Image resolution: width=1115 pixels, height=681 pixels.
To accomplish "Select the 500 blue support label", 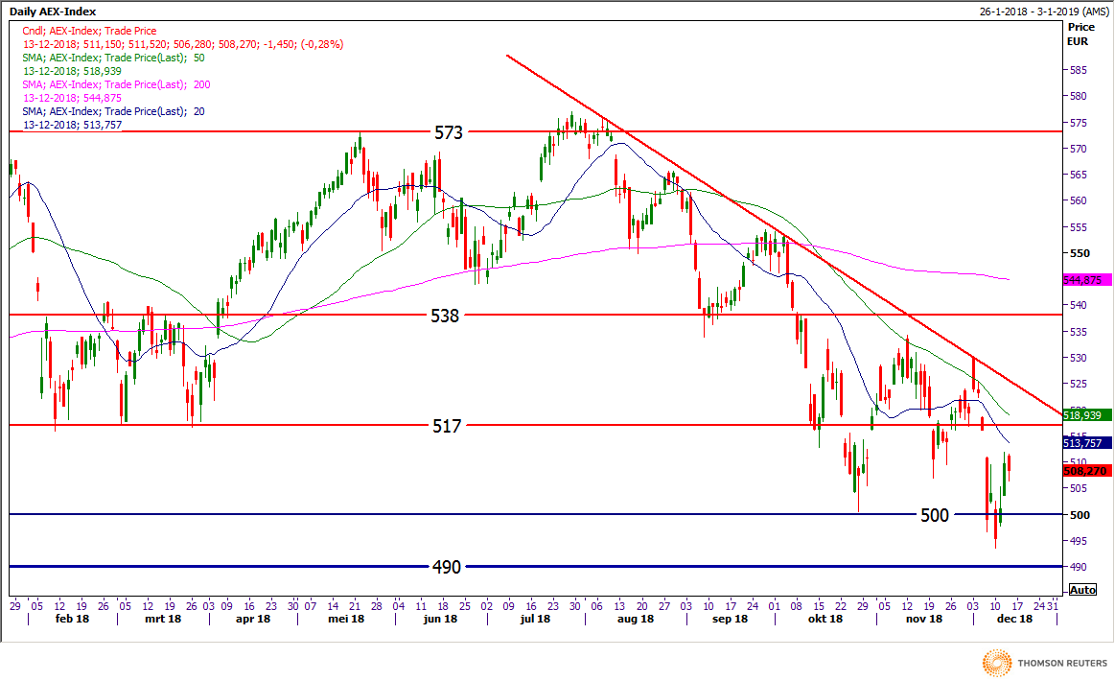I will [934, 515].
